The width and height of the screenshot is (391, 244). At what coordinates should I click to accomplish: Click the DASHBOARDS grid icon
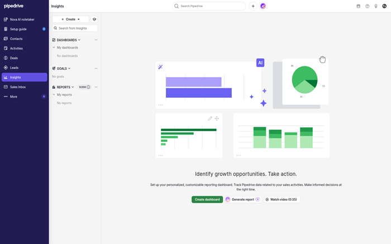coord(54,40)
